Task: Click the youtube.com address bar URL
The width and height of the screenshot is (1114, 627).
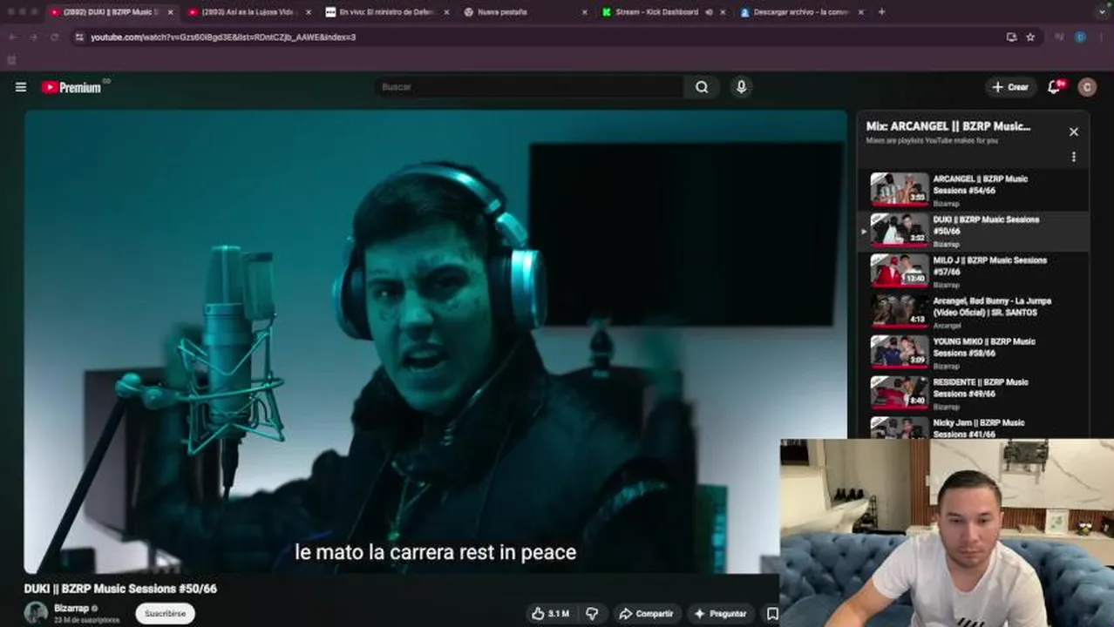Action: tap(223, 37)
